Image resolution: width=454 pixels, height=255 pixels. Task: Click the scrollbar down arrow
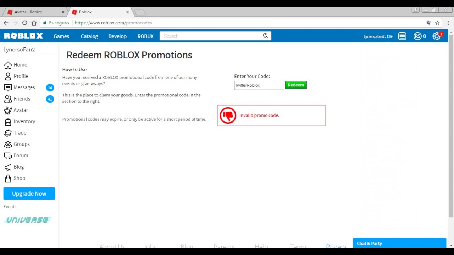(451, 245)
